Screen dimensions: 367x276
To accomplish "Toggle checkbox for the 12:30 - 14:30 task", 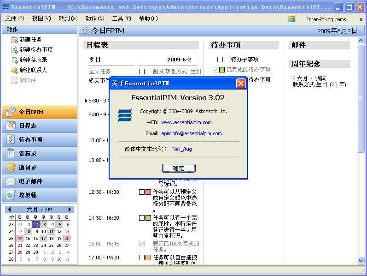I will 142,192.
